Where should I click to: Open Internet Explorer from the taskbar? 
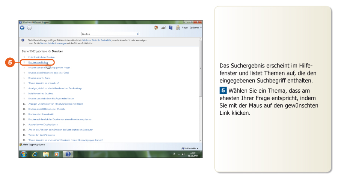(x=35, y=154)
